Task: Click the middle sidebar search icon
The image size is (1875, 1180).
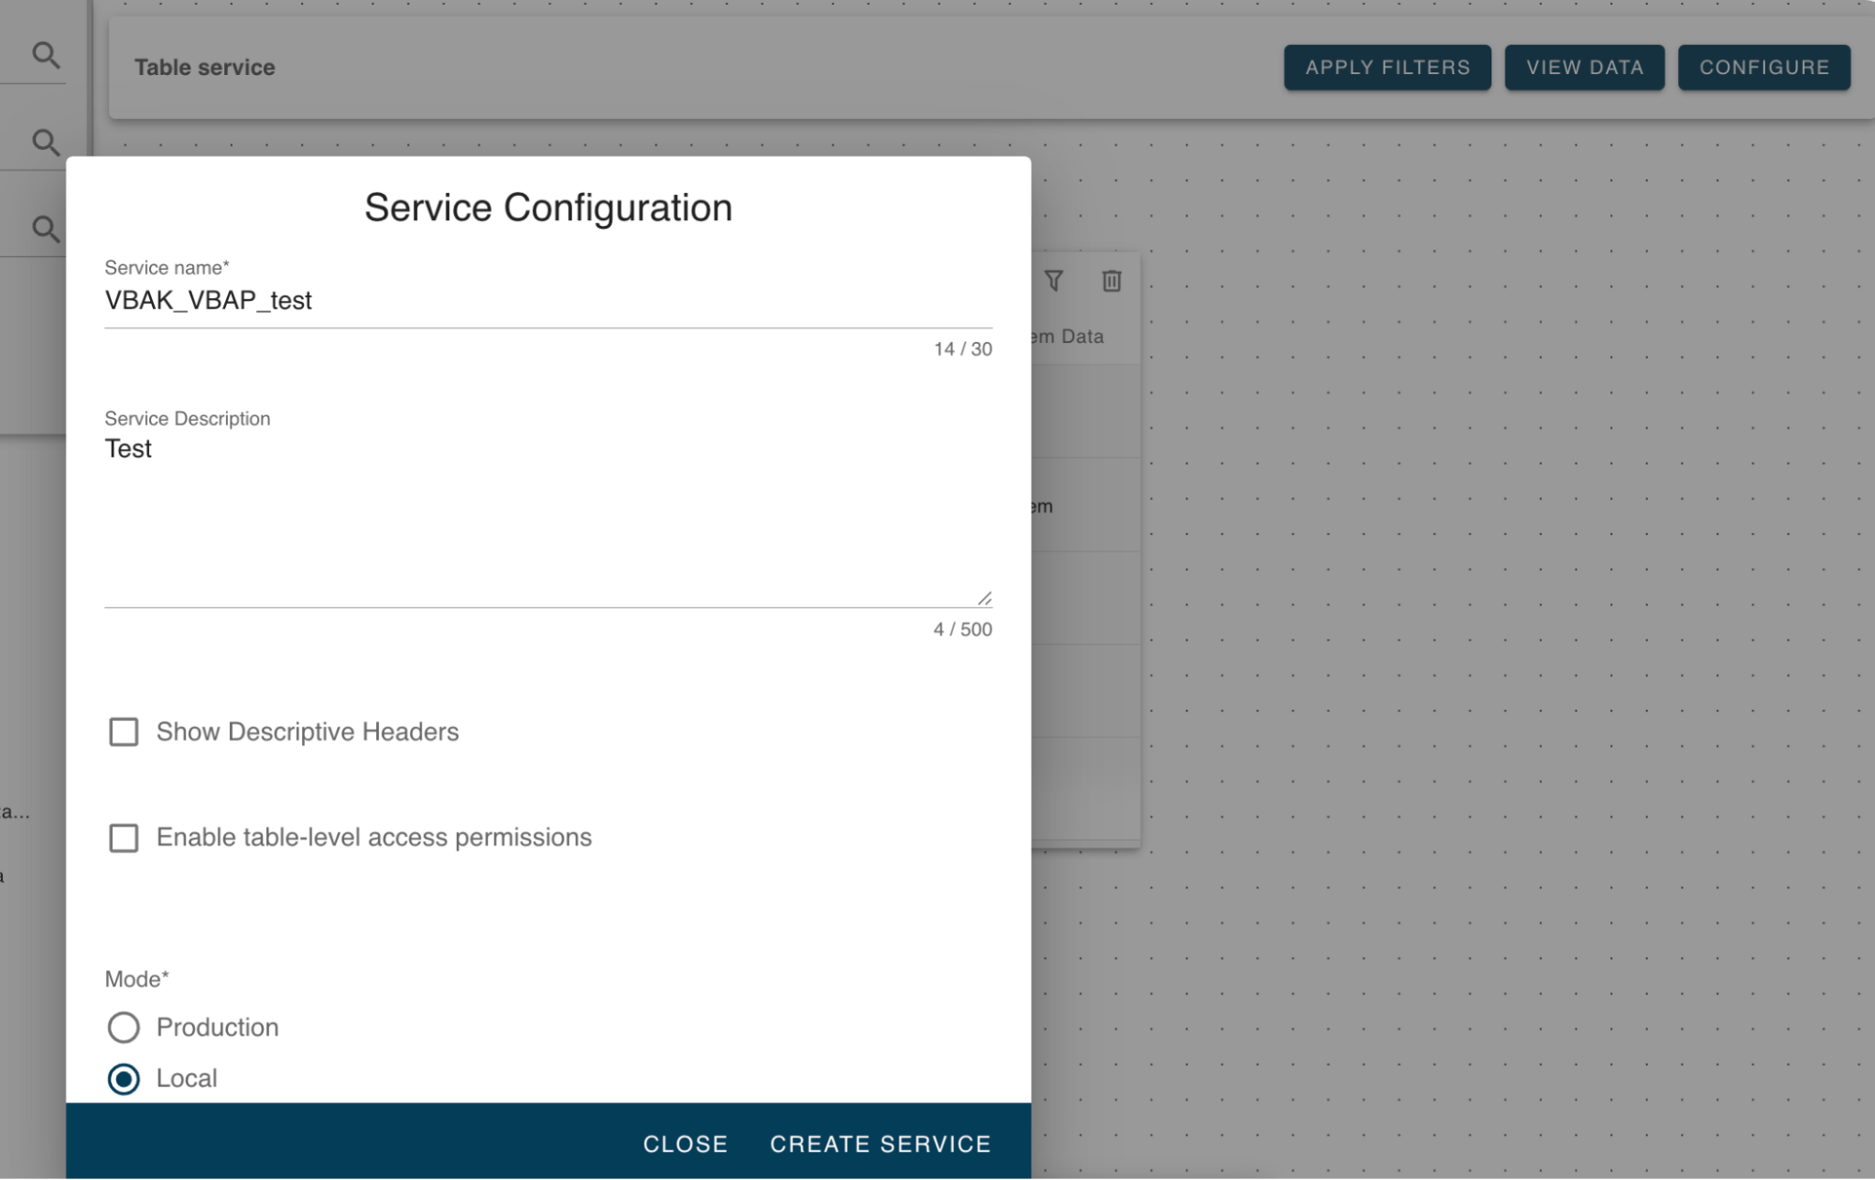Action: [45, 142]
